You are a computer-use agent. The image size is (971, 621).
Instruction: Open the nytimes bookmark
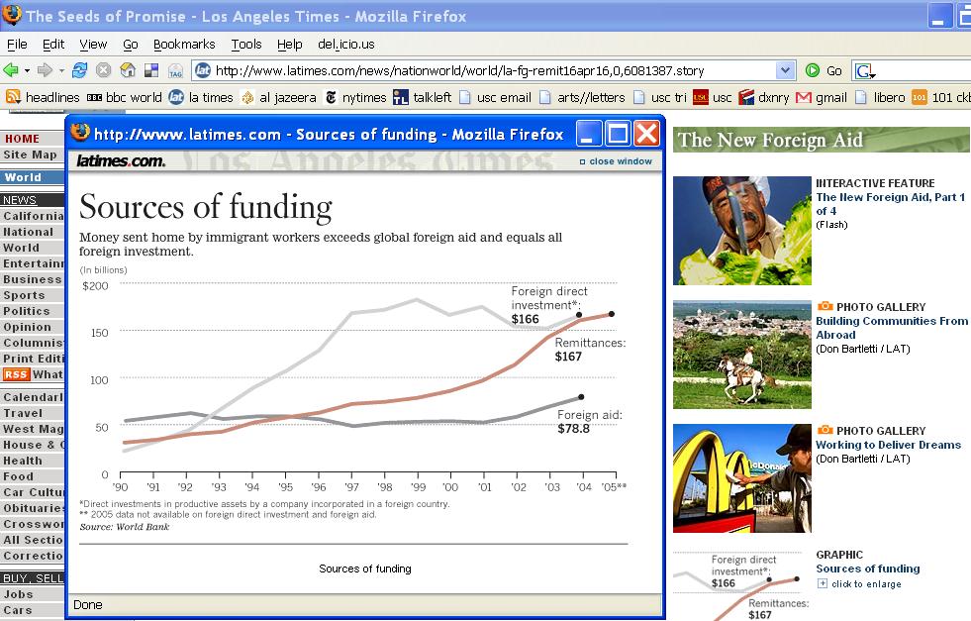[x=355, y=97]
